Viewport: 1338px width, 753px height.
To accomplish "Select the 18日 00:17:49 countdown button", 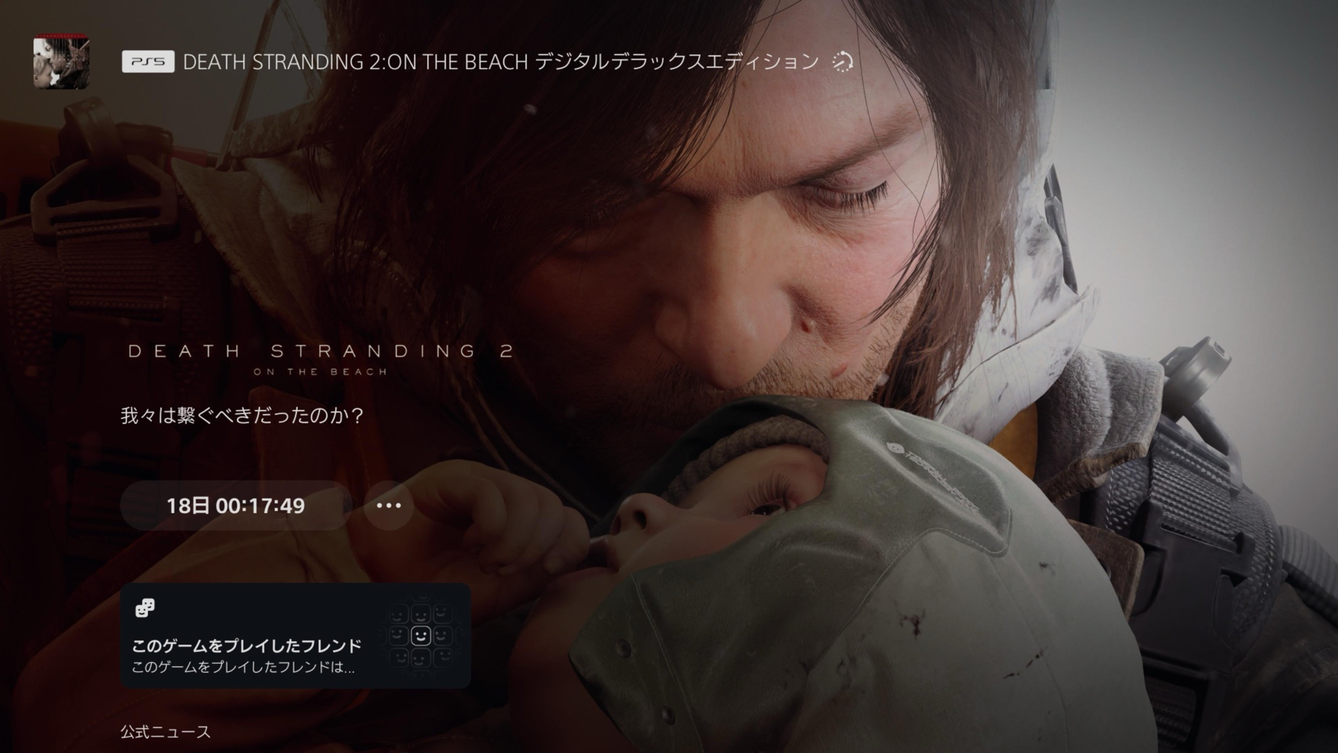I will (x=236, y=505).
